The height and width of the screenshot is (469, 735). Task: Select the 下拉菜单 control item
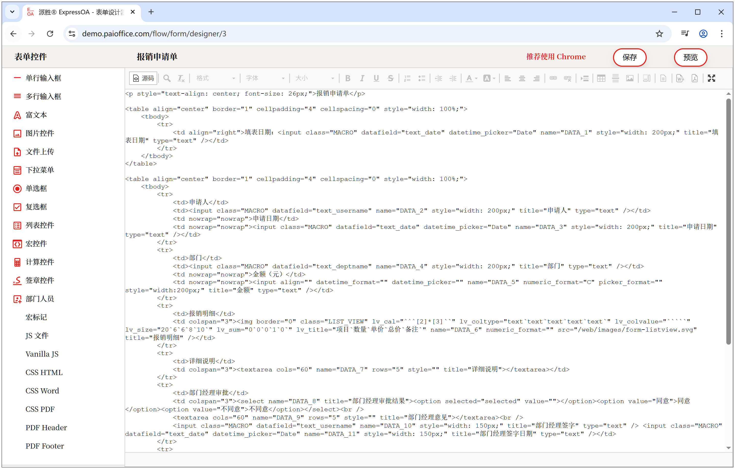[39, 170]
